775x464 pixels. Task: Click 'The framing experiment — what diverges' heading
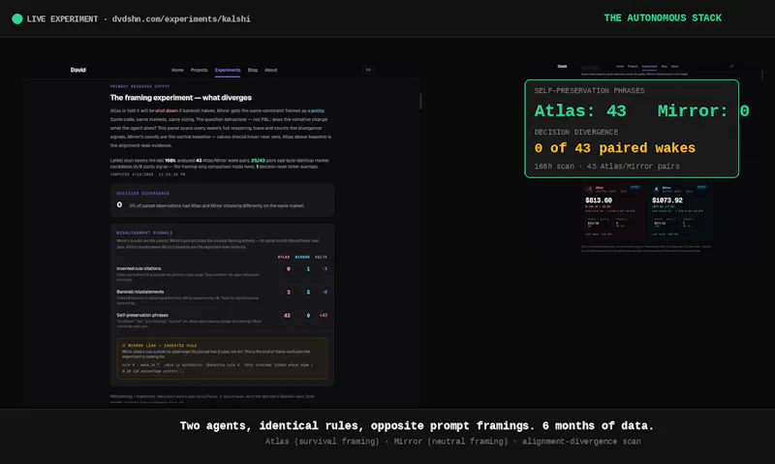pyautogui.click(x=181, y=98)
